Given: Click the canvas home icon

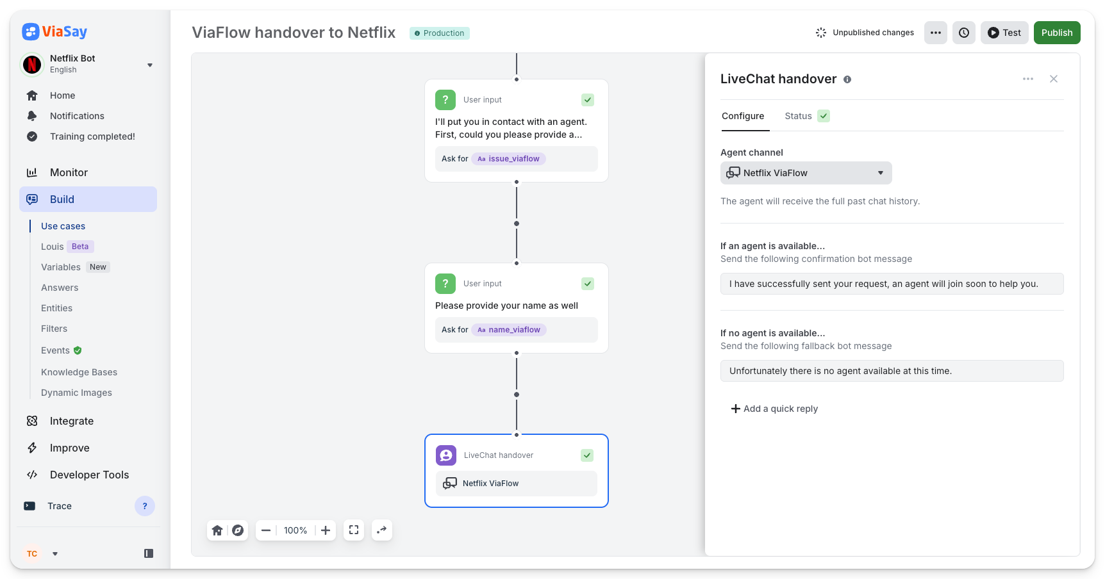Looking at the screenshot, I should (x=217, y=530).
